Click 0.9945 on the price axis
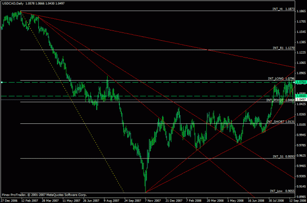This screenshot has height=203, width=307. coord(301,135)
